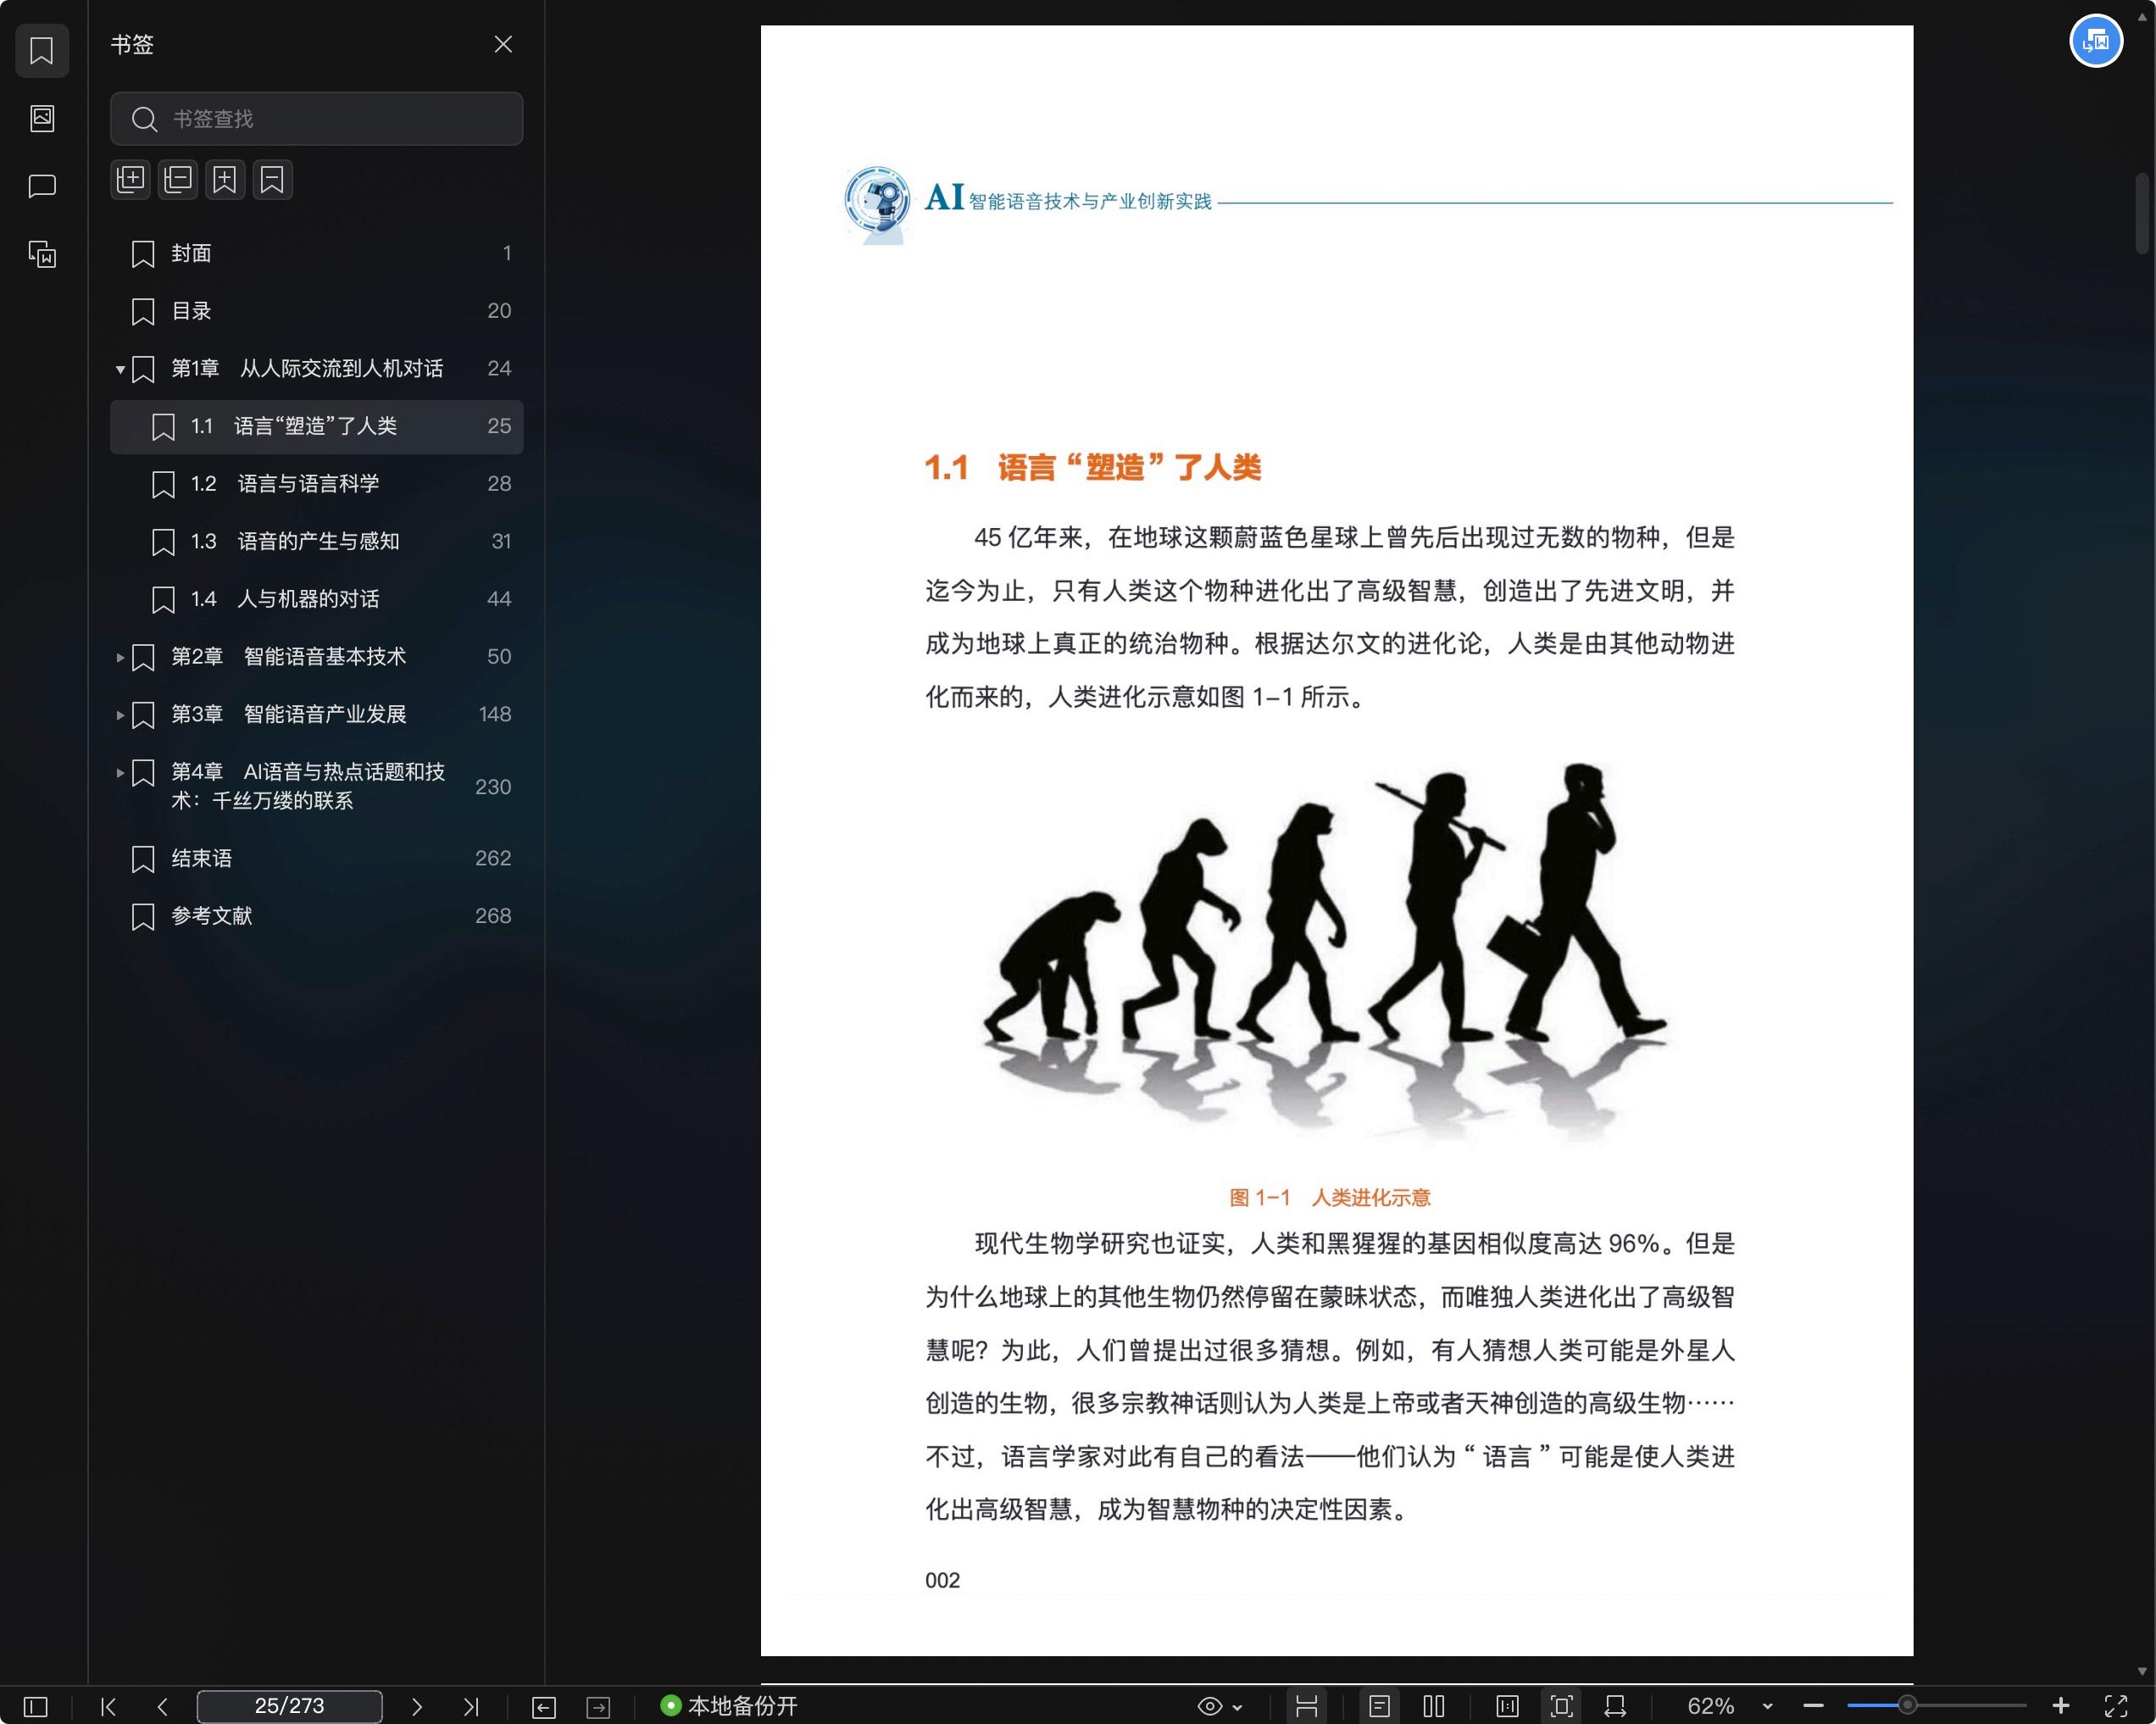
Task: Click the 25/273 page number field
Action: 289,1706
